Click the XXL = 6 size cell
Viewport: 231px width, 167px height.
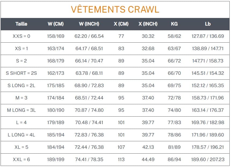21,159
